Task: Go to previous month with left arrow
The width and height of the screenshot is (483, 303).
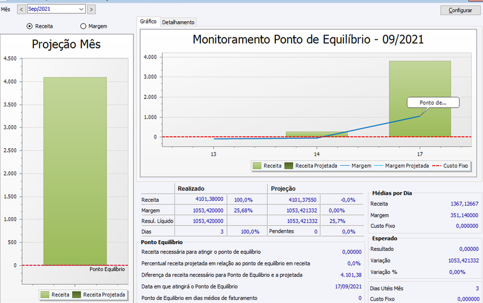Action: 21,9
